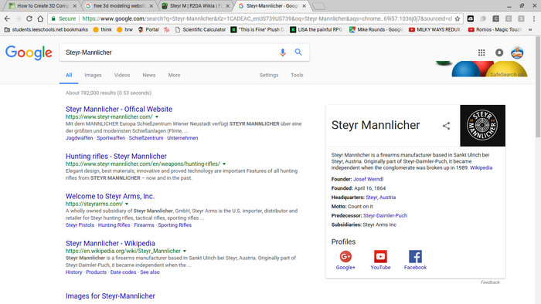541x304 pixels.
Task: Start voice search with the microphone icon
Action: pos(283,52)
